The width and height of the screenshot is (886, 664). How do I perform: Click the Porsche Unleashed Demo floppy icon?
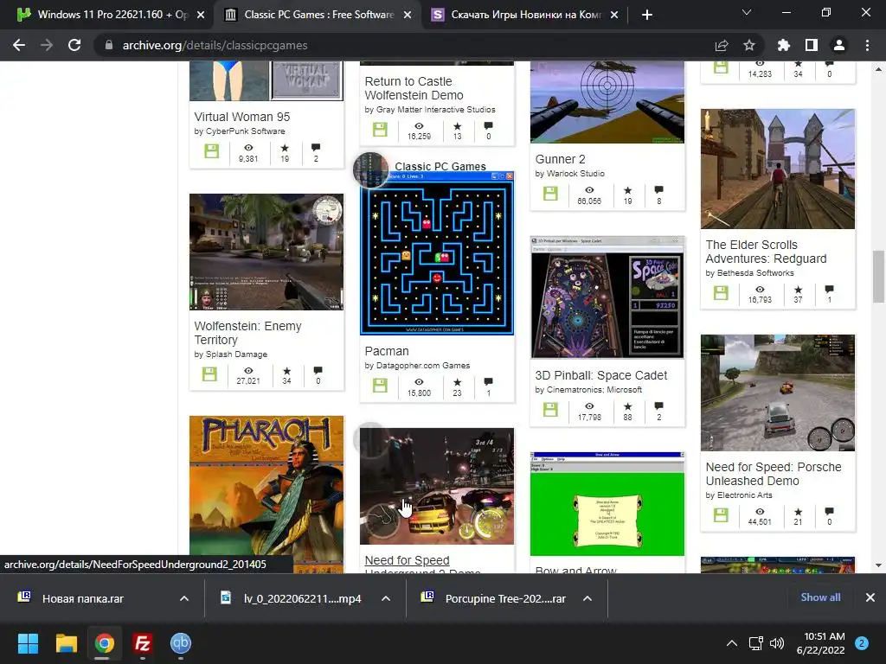721,515
